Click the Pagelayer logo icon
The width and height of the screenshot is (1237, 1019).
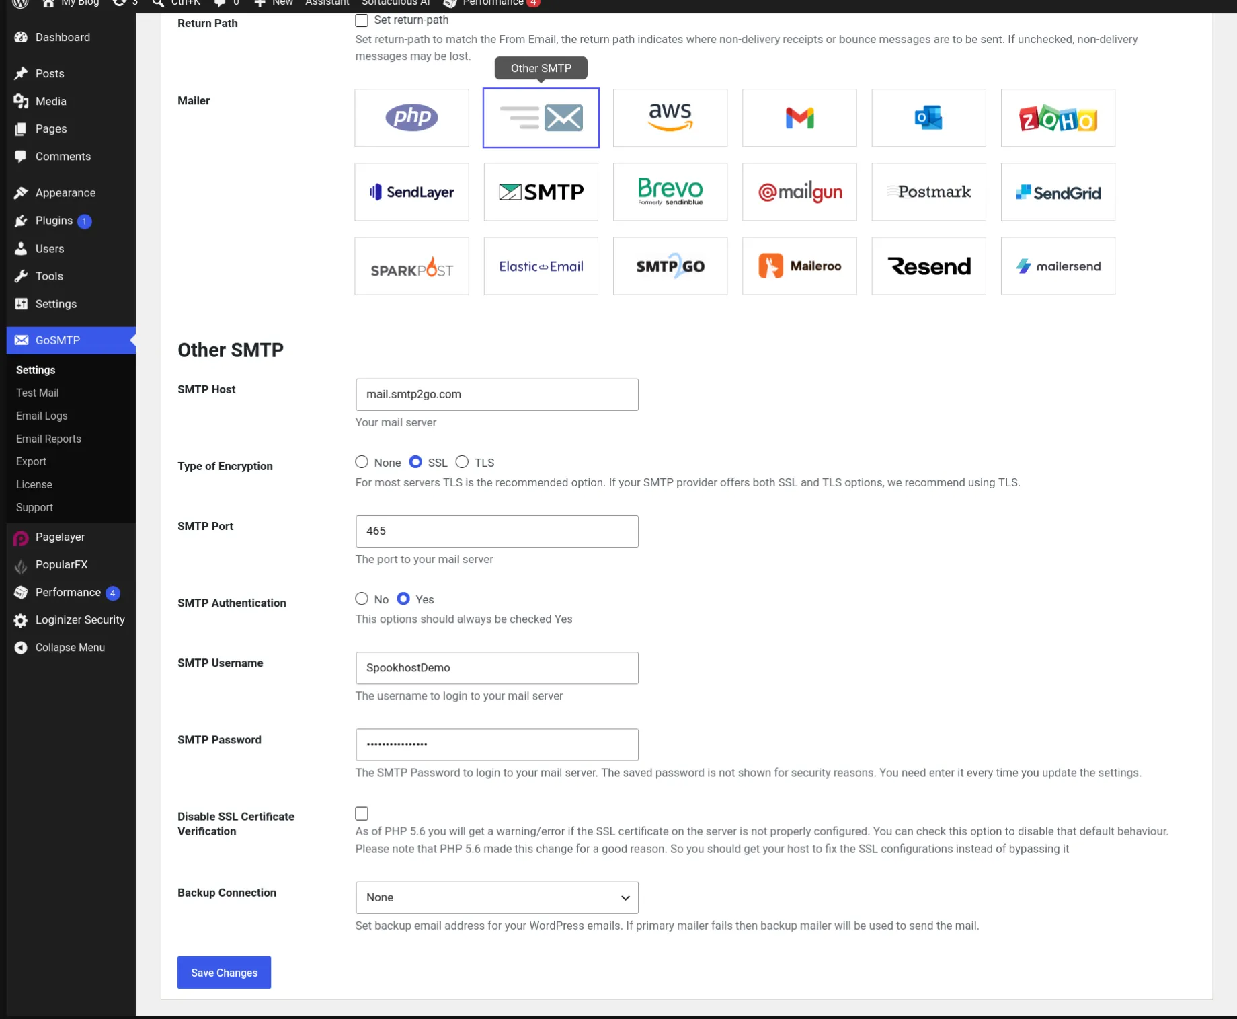click(21, 537)
